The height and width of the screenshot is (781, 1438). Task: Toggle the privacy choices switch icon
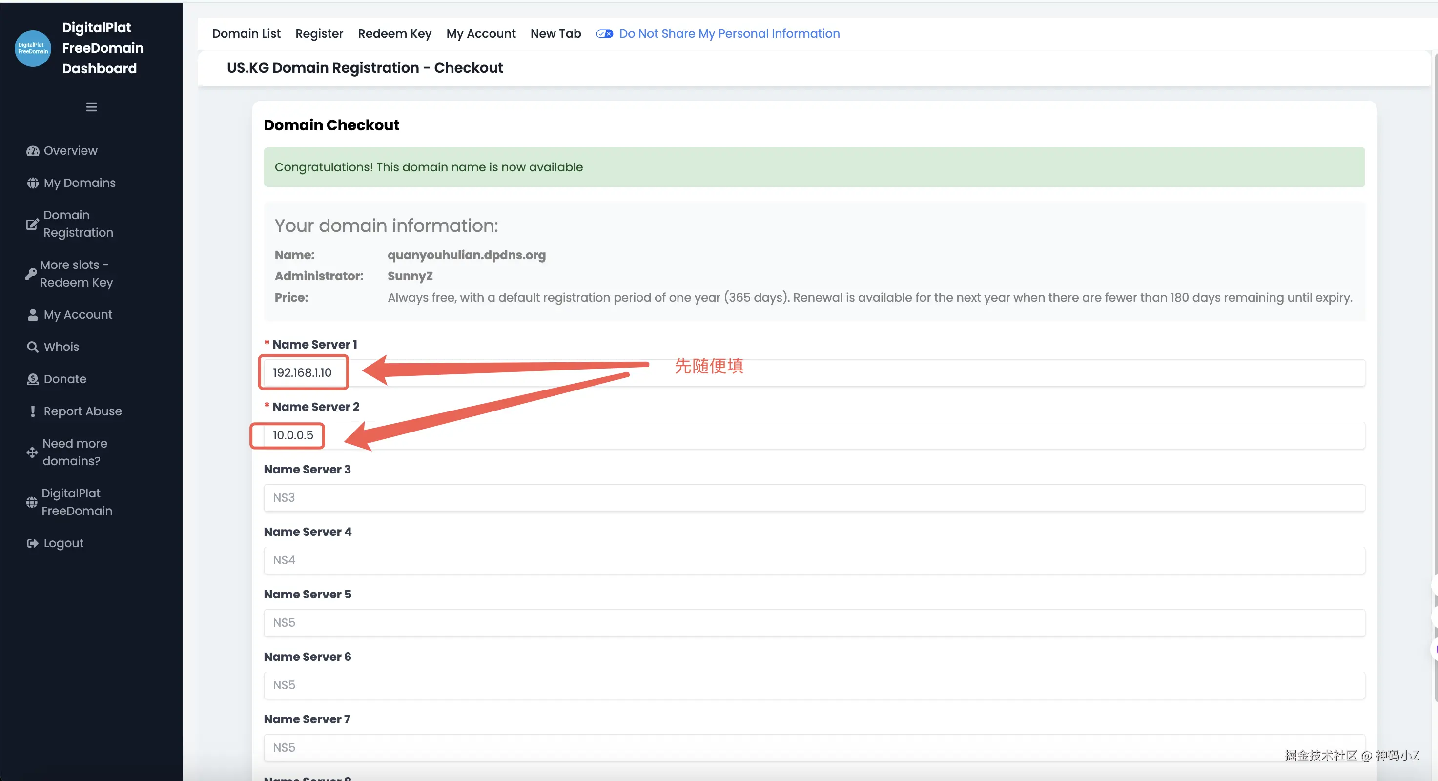pyautogui.click(x=604, y=34)
